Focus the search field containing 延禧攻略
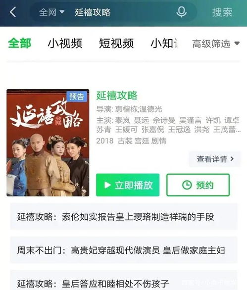Viewport: 247px width, 290px height. pos(113,12)
